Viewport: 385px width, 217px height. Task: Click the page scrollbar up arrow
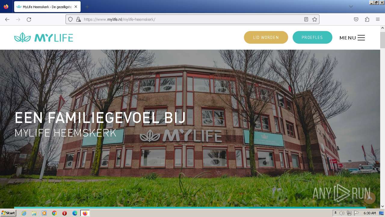click(x=383, y=28)
